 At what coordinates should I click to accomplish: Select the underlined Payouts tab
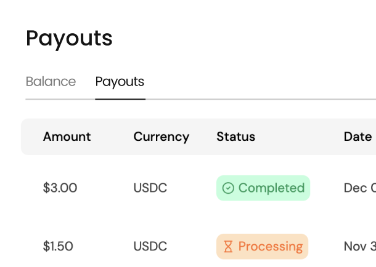point(120,82)
